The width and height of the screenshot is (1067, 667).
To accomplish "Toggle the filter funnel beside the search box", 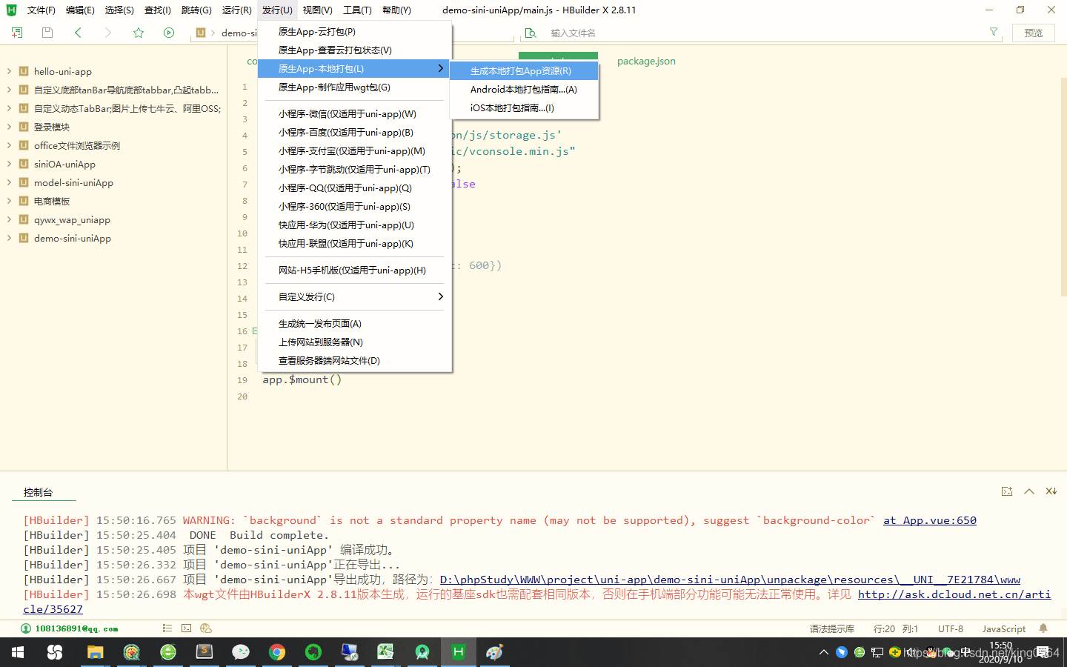I will point(993,33).
